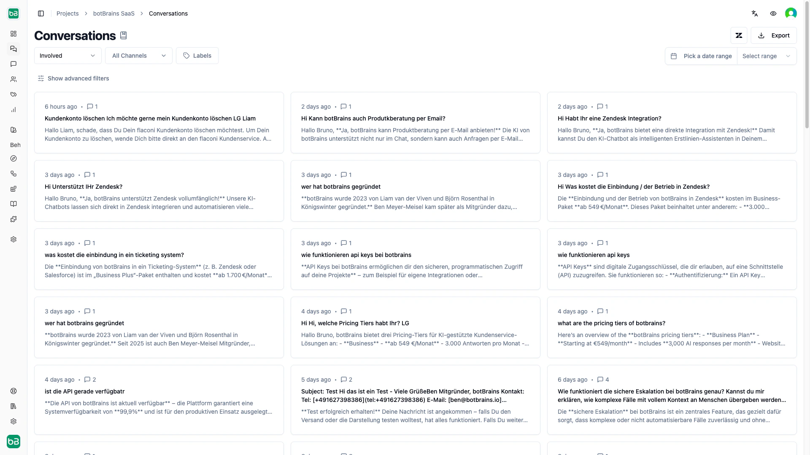The image size is (810, 455).
Task: Toggle the eye preview icon in the top bar
Action: pos(773,13)
